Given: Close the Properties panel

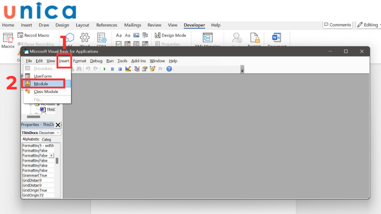Looking at the screenshot, I should coord(58,125).
